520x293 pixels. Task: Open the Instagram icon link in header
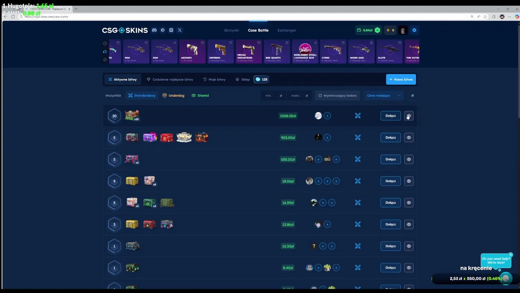click(x=171, y=30)
